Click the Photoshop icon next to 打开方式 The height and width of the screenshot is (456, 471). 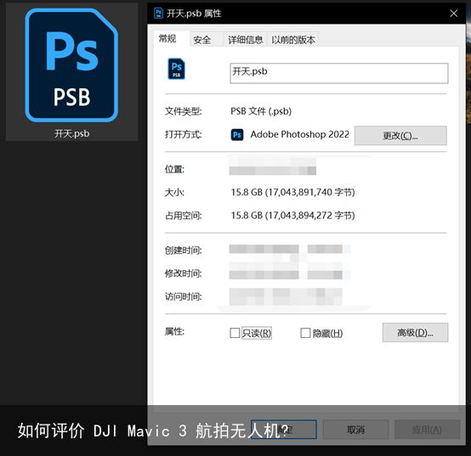237,135
